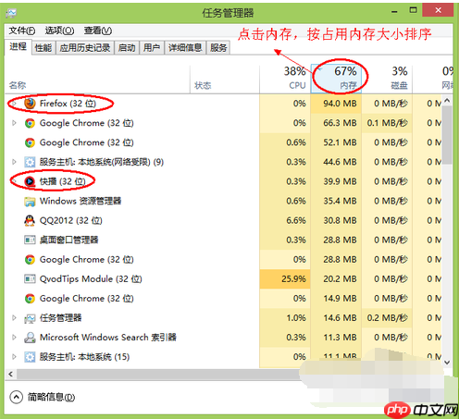Click the vertical scrollbar down arrow
The height and width of the screenshot is (419, 459).
coord(447,363)
